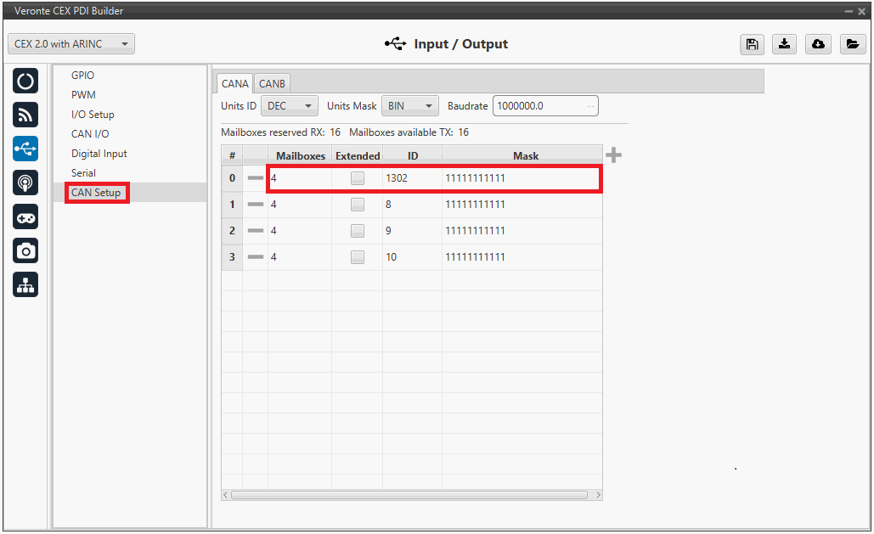The height and width of the screenshot is (534, 874).
Task: Select the CANA tab
Action: coord(234,83)
